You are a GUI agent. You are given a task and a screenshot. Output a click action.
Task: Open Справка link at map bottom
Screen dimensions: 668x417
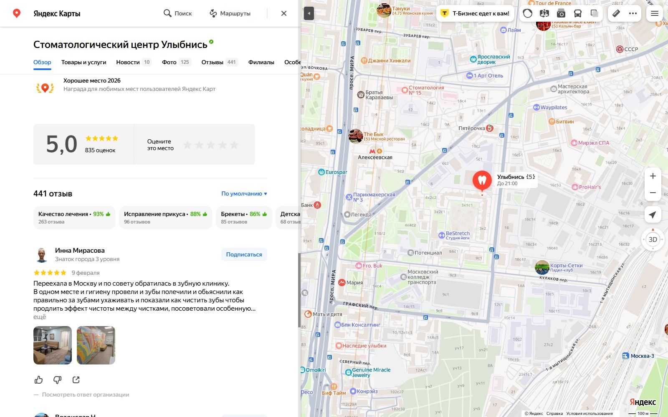(x=554, y=414)
